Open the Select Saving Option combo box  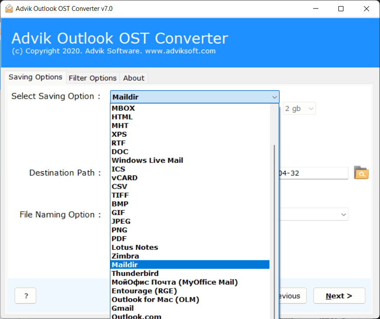(x=195, y=97)
